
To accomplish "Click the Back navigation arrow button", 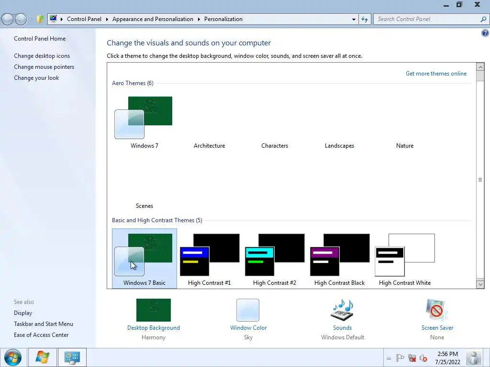I will point(8,19).
